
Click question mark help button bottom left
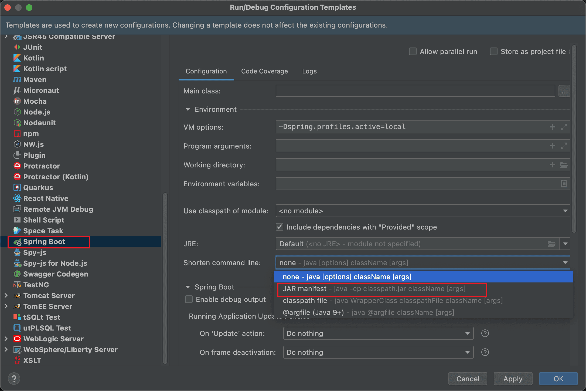[14, 379]
